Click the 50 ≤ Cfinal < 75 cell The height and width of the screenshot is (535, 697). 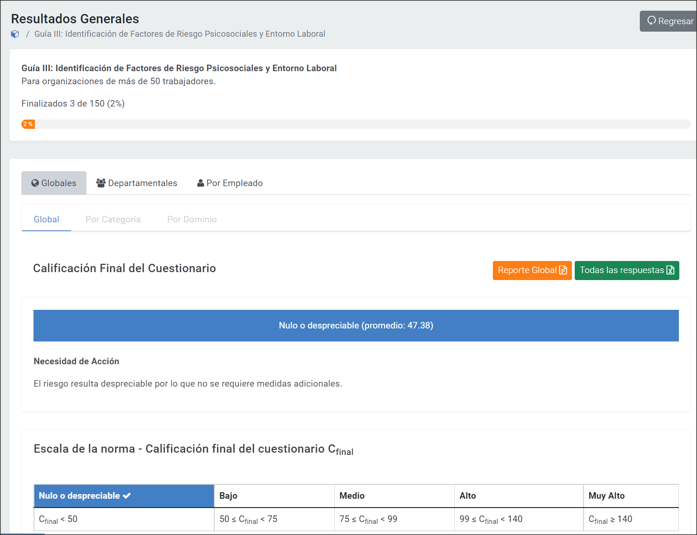(274, 519)
